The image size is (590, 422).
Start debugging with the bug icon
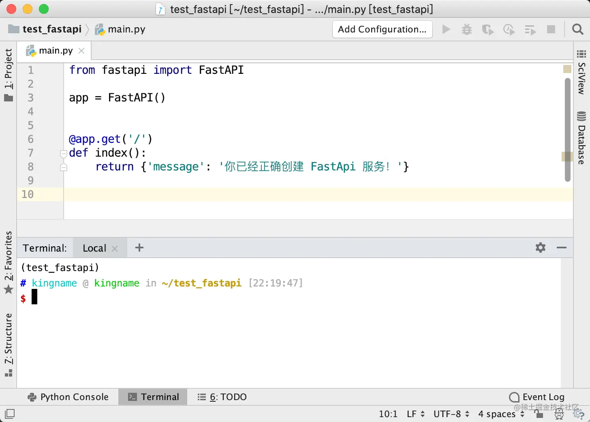[466, 29]
